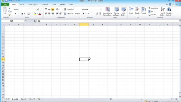Open General number format dropdown
The image size is (181, 102).
[100, 9]
